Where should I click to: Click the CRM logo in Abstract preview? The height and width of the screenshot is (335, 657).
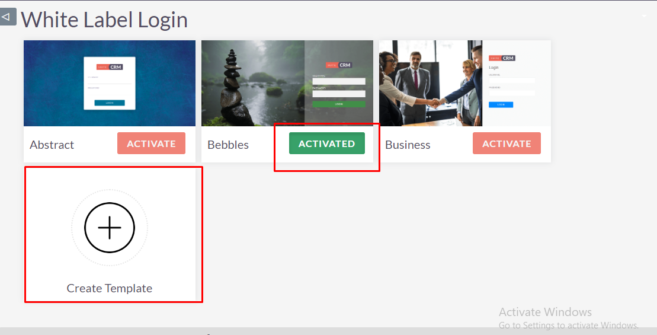(x=110, y=66)
